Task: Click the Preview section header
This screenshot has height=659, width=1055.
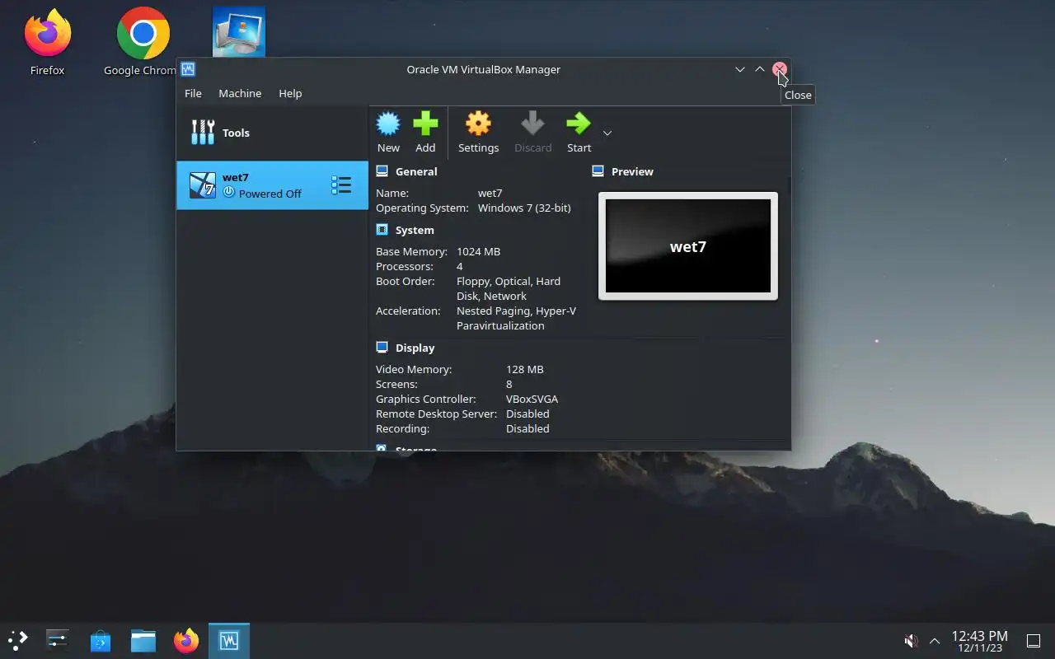Action: [x=632, y=171]
